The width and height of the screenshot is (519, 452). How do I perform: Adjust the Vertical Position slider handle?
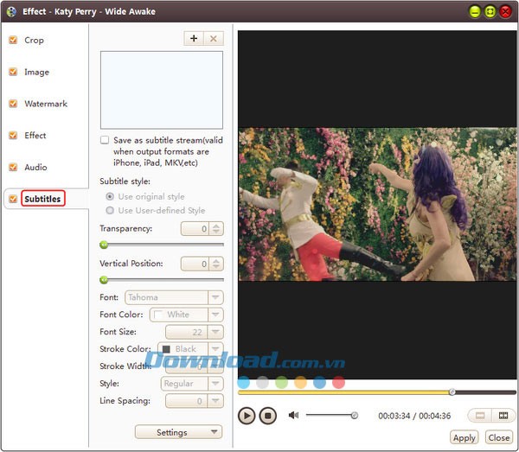point(104,280)
